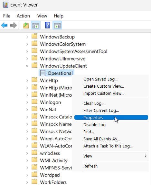Click the Operational log icon
The image size is (151, 185).
pos(42,73)
